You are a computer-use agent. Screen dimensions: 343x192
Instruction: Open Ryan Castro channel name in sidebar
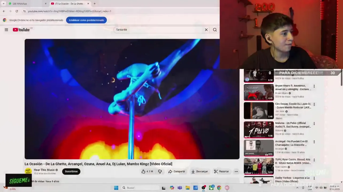(281, 167)
